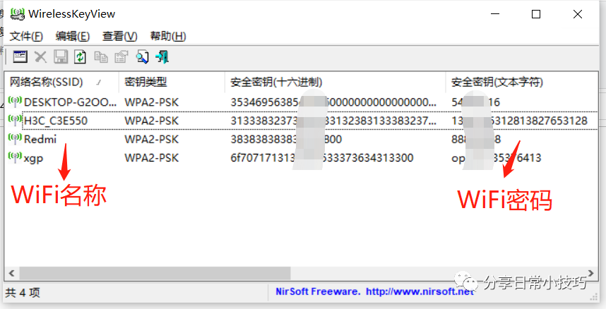606x309 pixels.
Task: Click the 共 4 项 status text
Action: [x=23, y=292]
